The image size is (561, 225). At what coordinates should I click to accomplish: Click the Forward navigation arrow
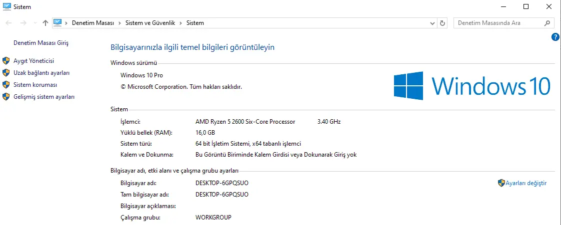pos(23,23)
